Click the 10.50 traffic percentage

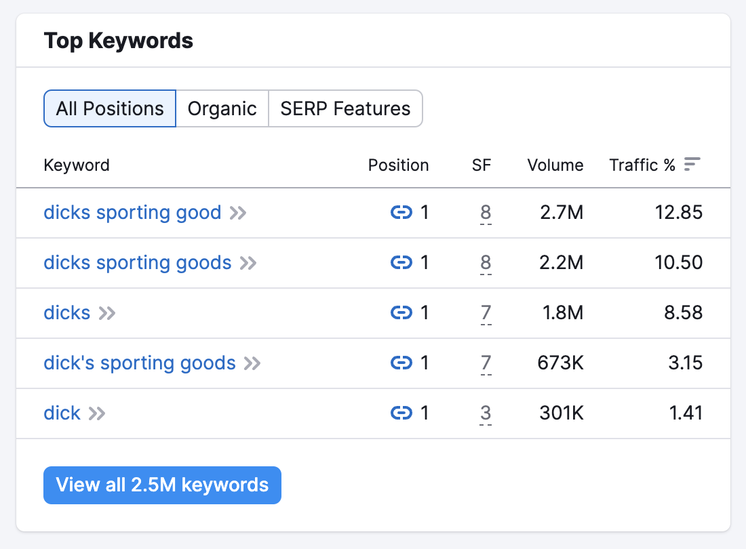678,262
